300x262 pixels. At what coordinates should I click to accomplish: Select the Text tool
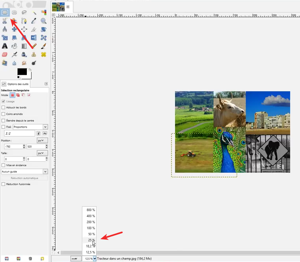(5, 46)
